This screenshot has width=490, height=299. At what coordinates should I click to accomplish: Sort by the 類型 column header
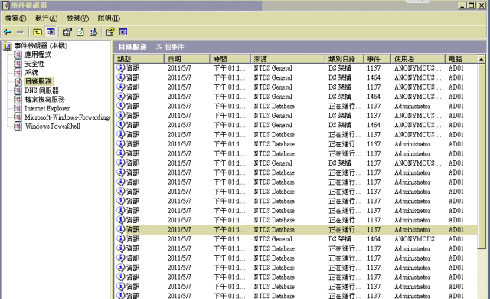click(x=139, y=59)
